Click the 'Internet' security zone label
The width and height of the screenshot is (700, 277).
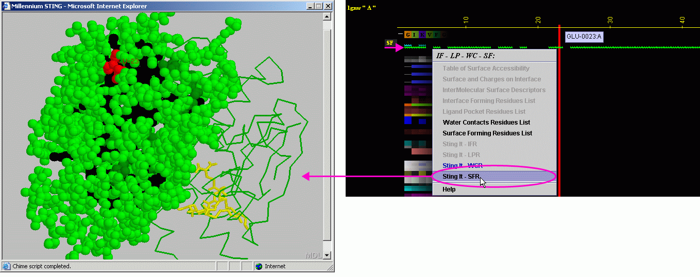275,266
